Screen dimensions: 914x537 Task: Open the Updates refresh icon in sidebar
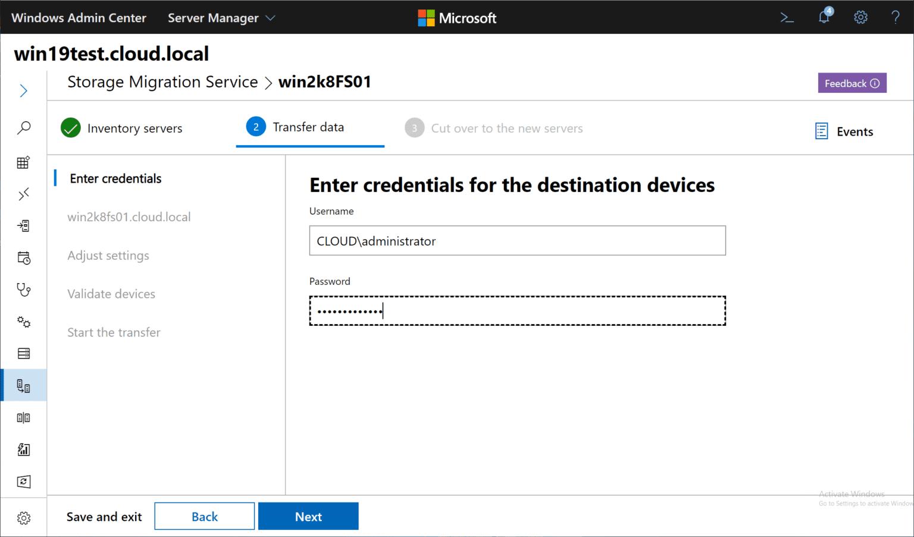click(x=24, y=482)
